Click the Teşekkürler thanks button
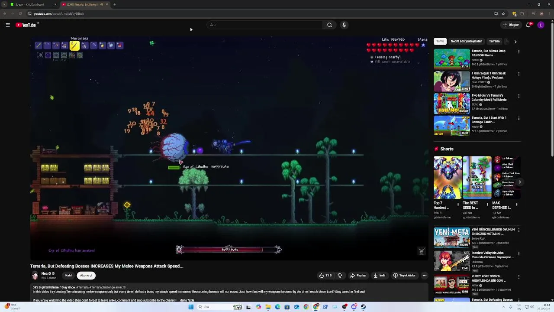Screen dimensions: 554x312 pyautogui.click(x=404, y=276)
